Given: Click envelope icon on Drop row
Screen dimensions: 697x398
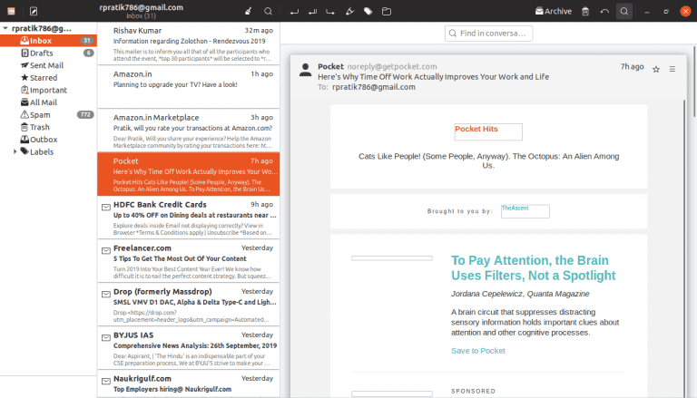Looking at the screenshot, I should pos(106,294).
